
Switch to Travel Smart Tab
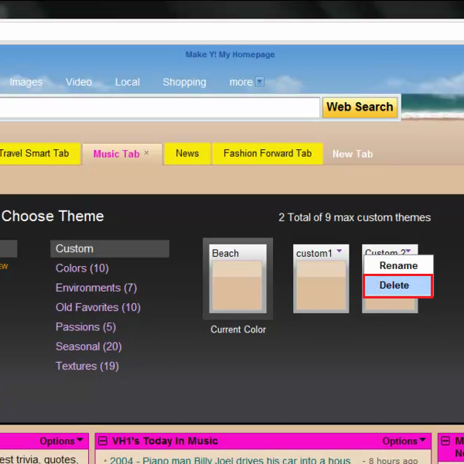39,153
